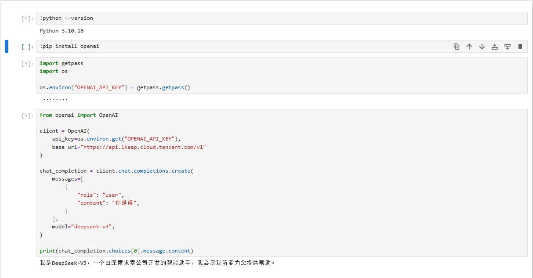Click execution prompt [5] of OpenAI cell

tap(27, 115)
